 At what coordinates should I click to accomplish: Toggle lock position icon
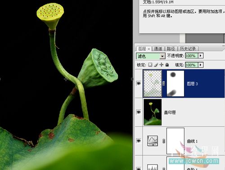(162, 65)
